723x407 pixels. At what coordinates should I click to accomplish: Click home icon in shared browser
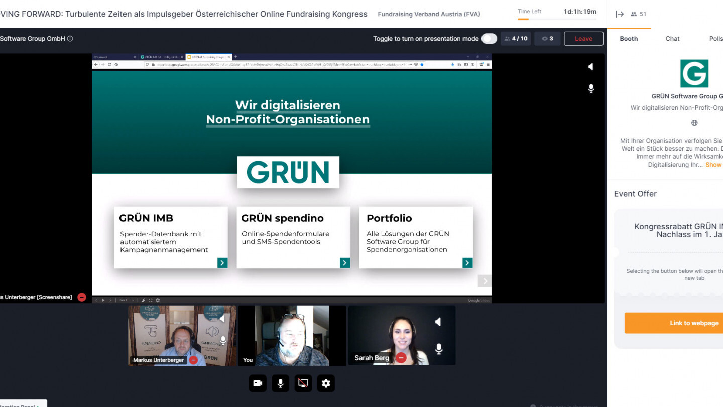tap(116, 65)
